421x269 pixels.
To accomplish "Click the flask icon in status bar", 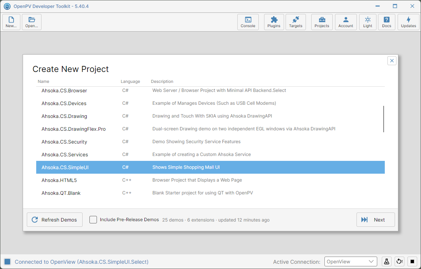I will click(387, 261).
